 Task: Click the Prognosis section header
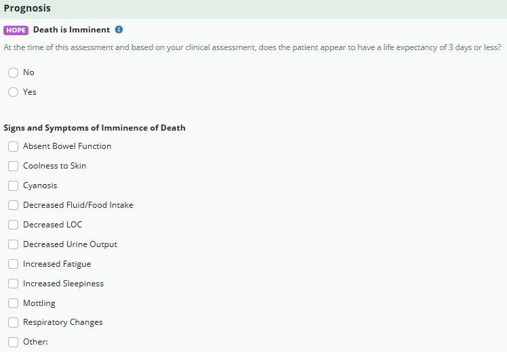(27, 8)
